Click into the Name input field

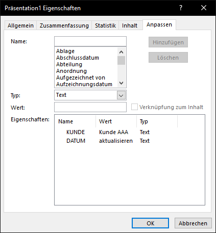click(90, 41)
